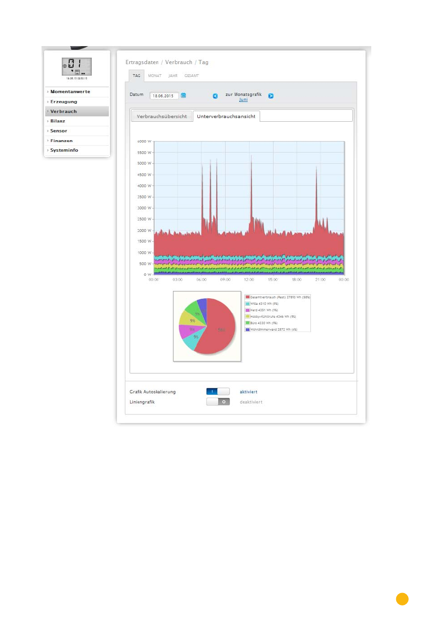Expand Systeminfo menu
The width and height of the screenshot is (440, 622).
point(77,150)
